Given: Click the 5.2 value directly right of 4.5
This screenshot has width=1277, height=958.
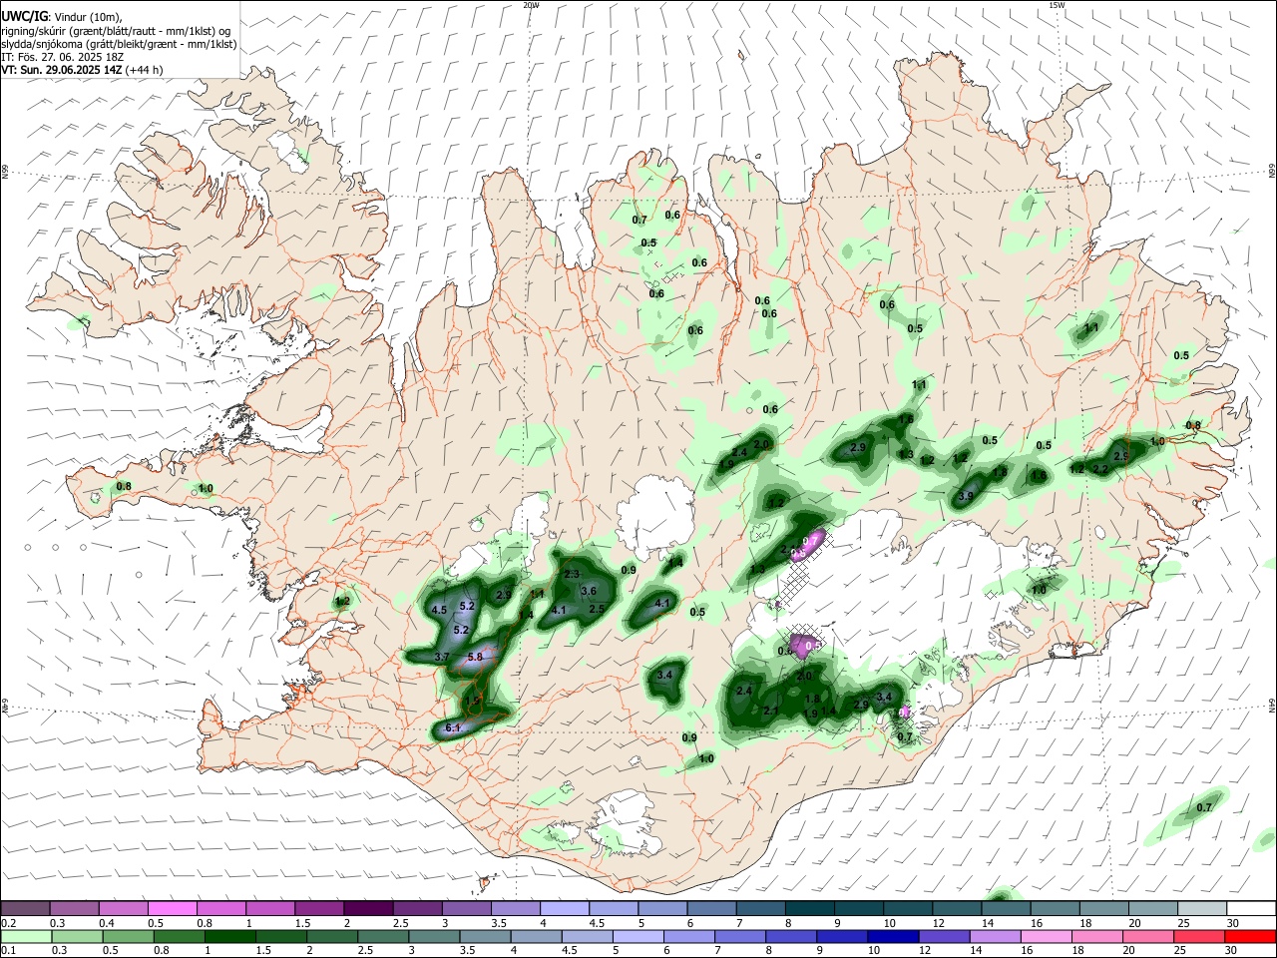Looking at the screenshot, I should 467,606.
